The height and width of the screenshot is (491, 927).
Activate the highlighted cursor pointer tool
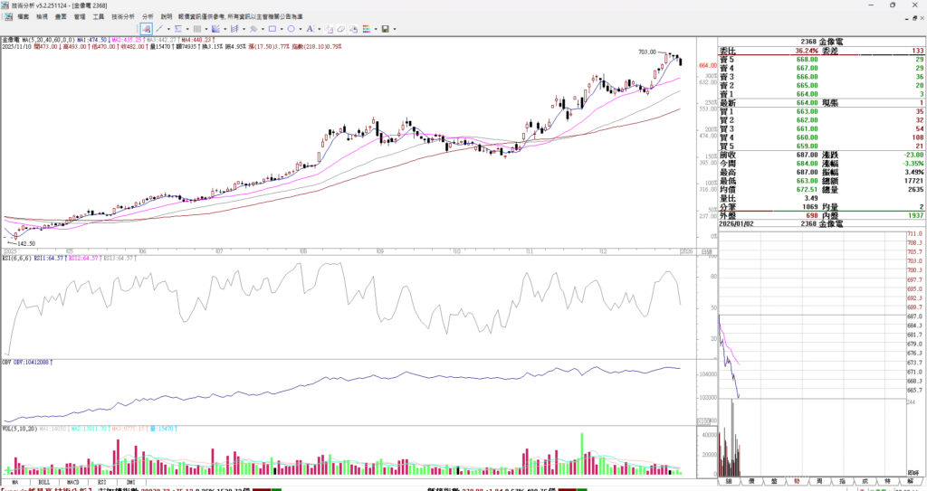tap(146, 29)
